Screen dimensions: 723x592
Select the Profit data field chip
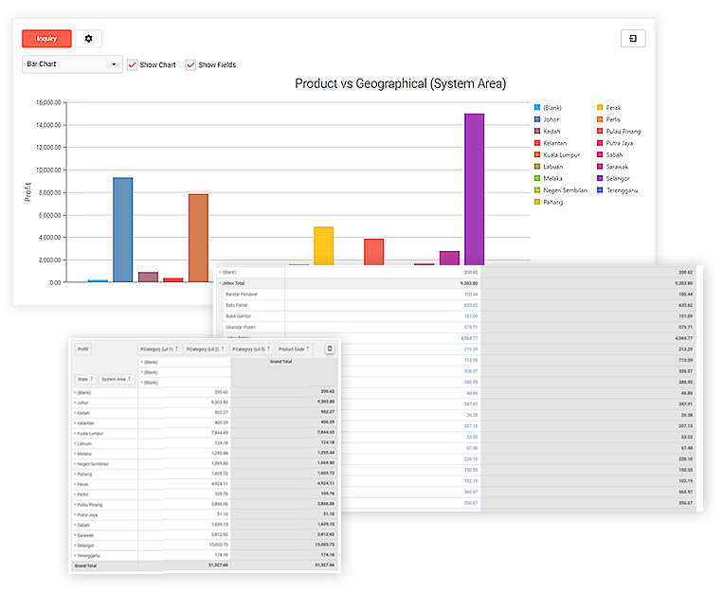point(83,350)
